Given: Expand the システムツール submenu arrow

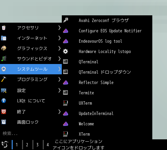Looking at the screenshot, I should point(59,69).
